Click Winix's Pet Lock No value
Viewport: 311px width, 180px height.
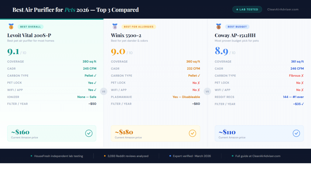(196, 83)
